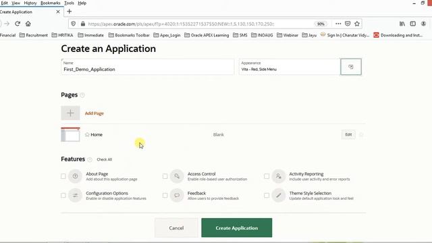The width and height of the screenshot is (432, 243).
Task: Click the Feedback speech bubble icon
Action: pyautogui.click(x=177, y=195)
